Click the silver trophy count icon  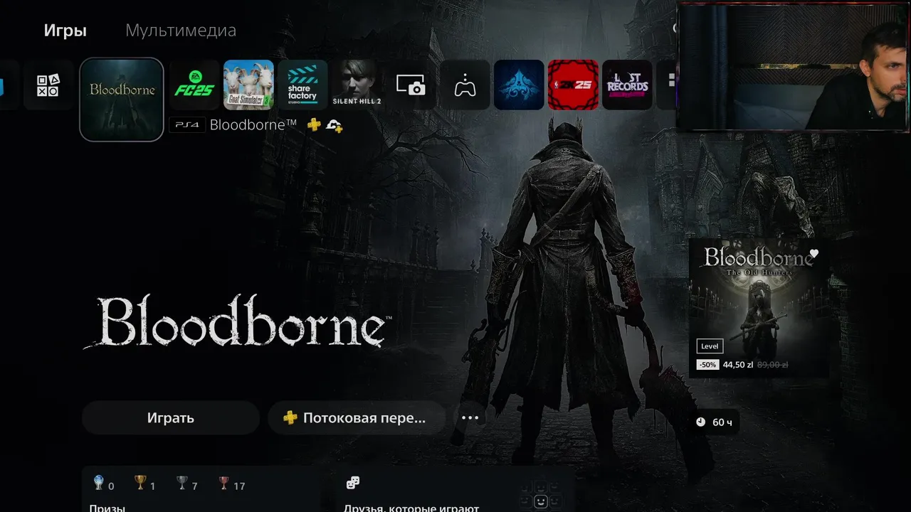coord(182,484)
